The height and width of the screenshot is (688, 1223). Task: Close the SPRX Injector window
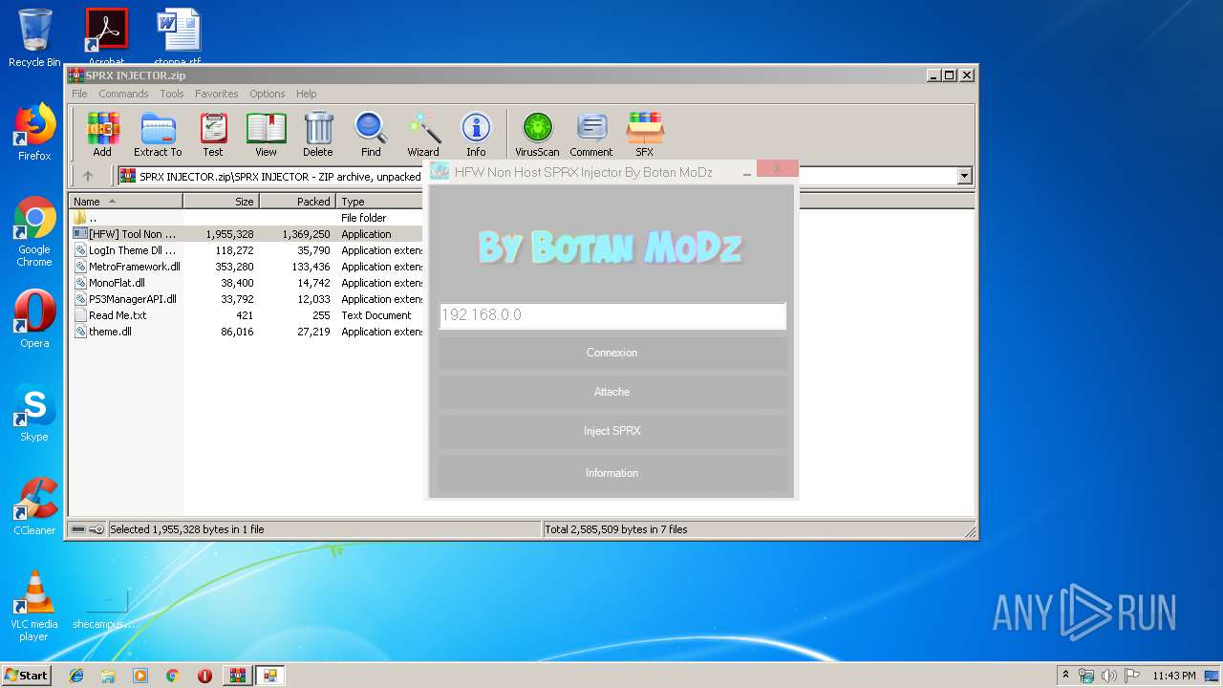778,168
